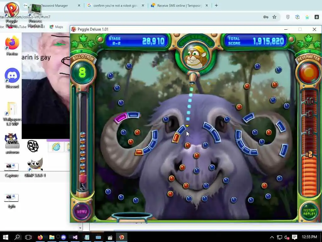Open Firefox from the taskbar
This screenshot has width=322, height=242.
40,237
